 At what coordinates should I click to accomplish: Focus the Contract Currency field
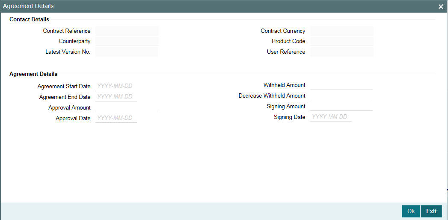pyautogui.click(x=342, y=31)
